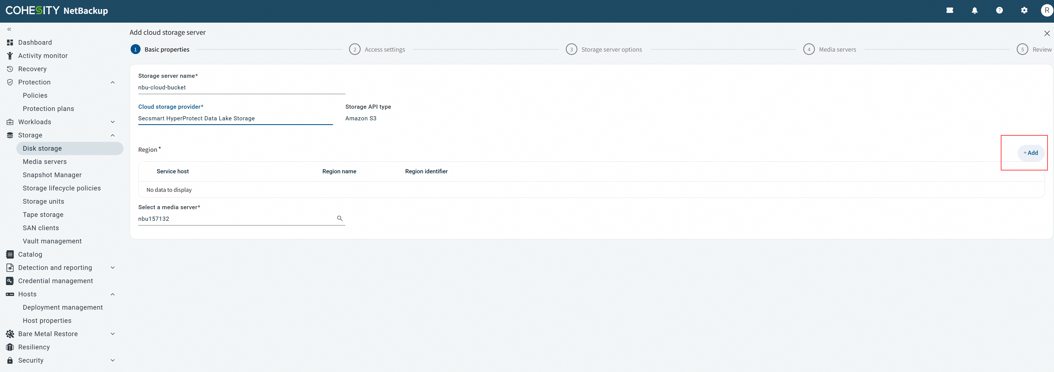Screen dimensions: 1054x372
Task: Open Recovery from the sidebar label
Action: pyautogui.click(x=32, y=69)
